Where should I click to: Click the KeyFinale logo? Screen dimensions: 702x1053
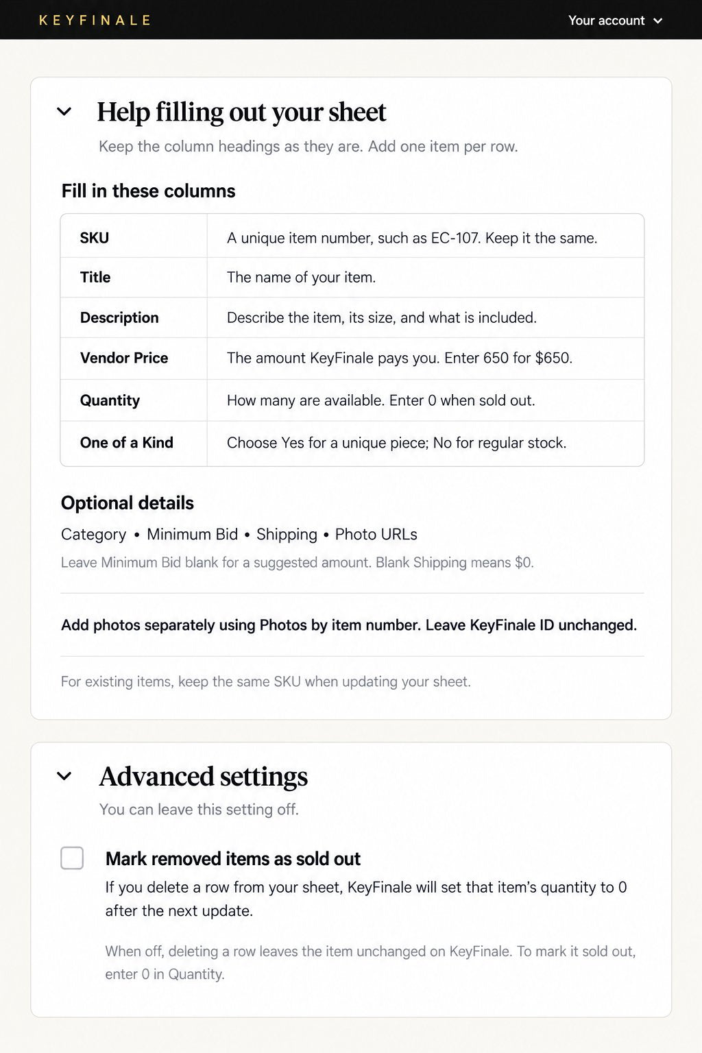click(x=95, y=20)
